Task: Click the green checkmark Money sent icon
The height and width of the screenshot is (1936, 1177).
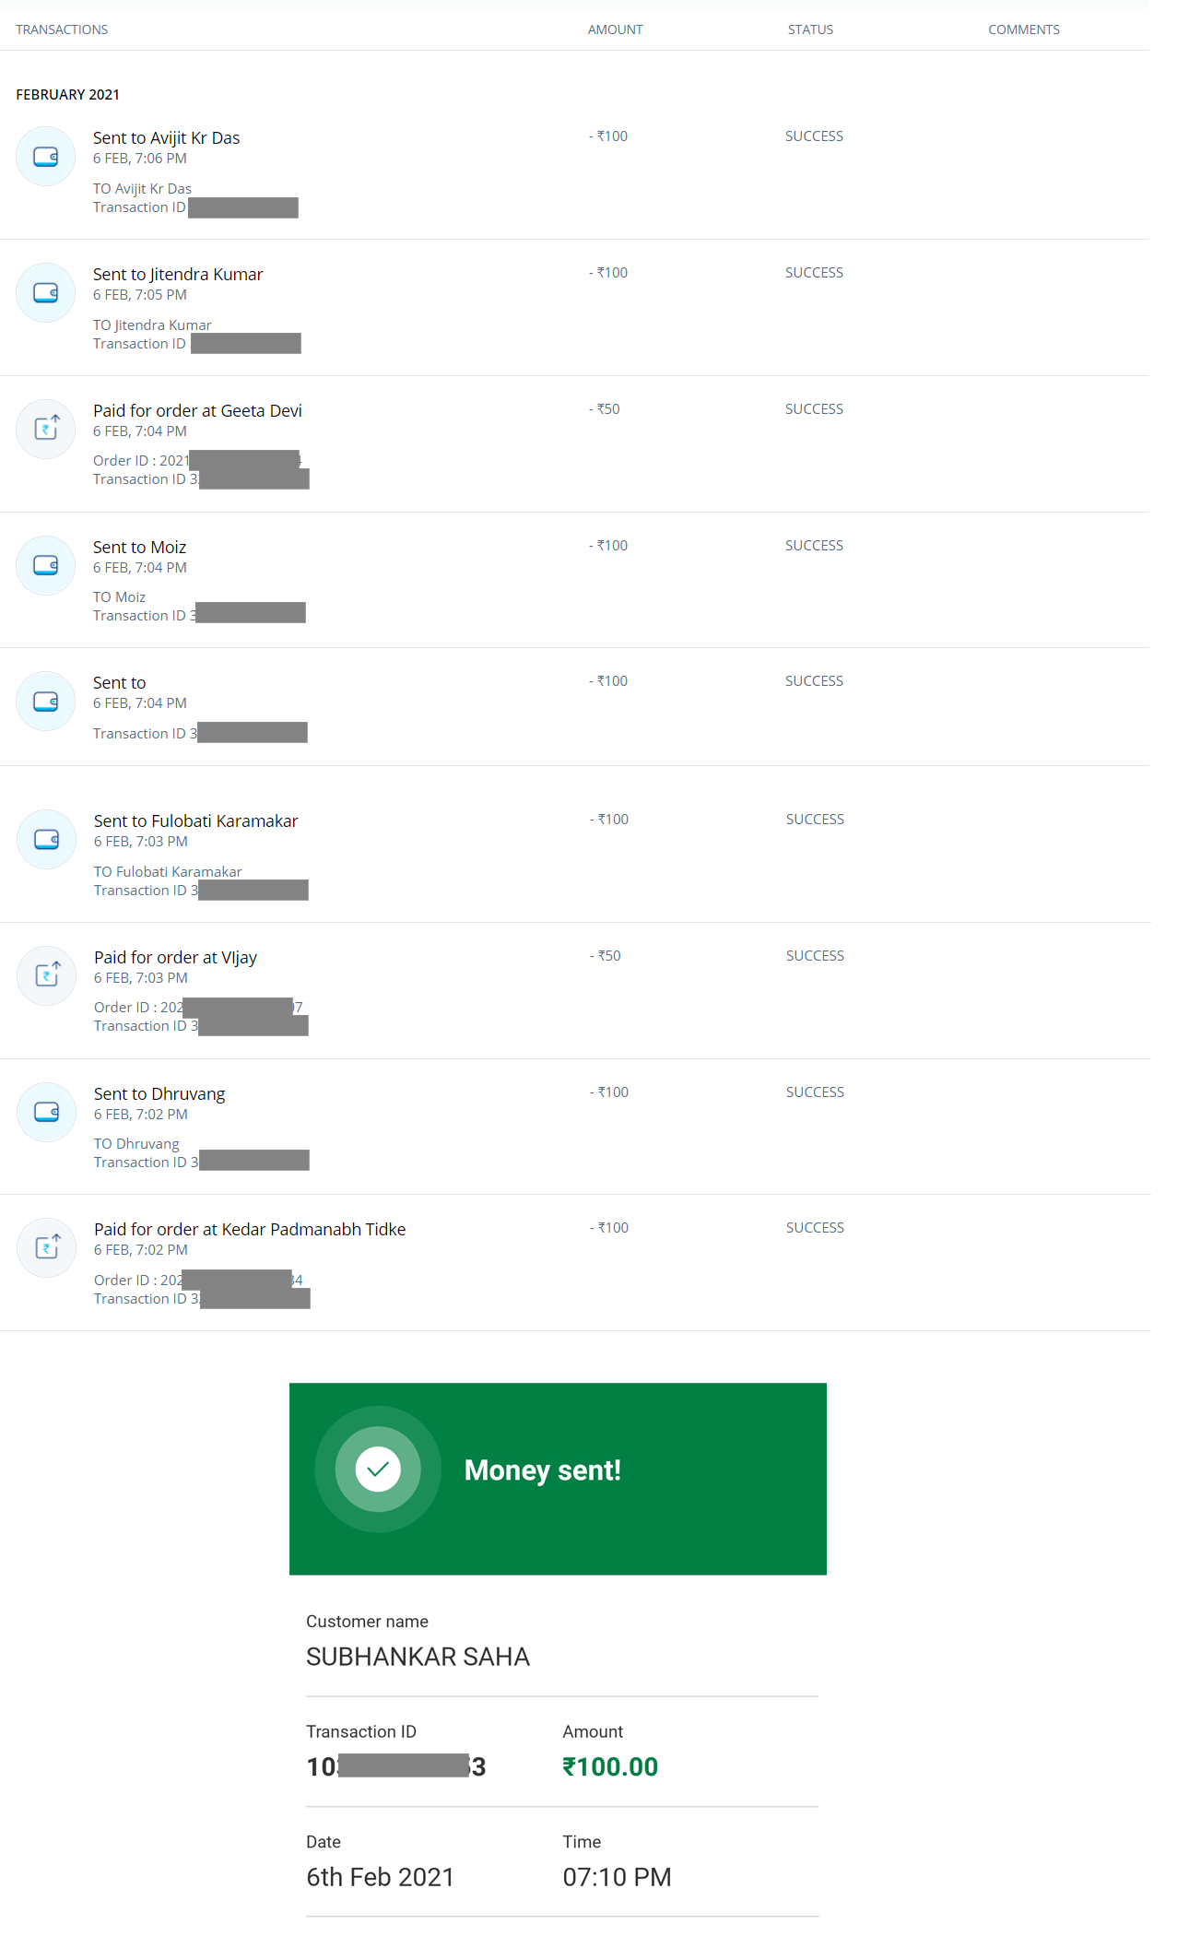Action: tap(378, 1470)
